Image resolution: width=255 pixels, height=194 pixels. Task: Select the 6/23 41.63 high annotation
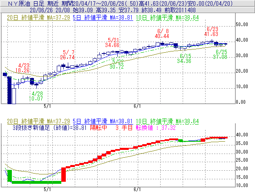click(x=211, y=31)
